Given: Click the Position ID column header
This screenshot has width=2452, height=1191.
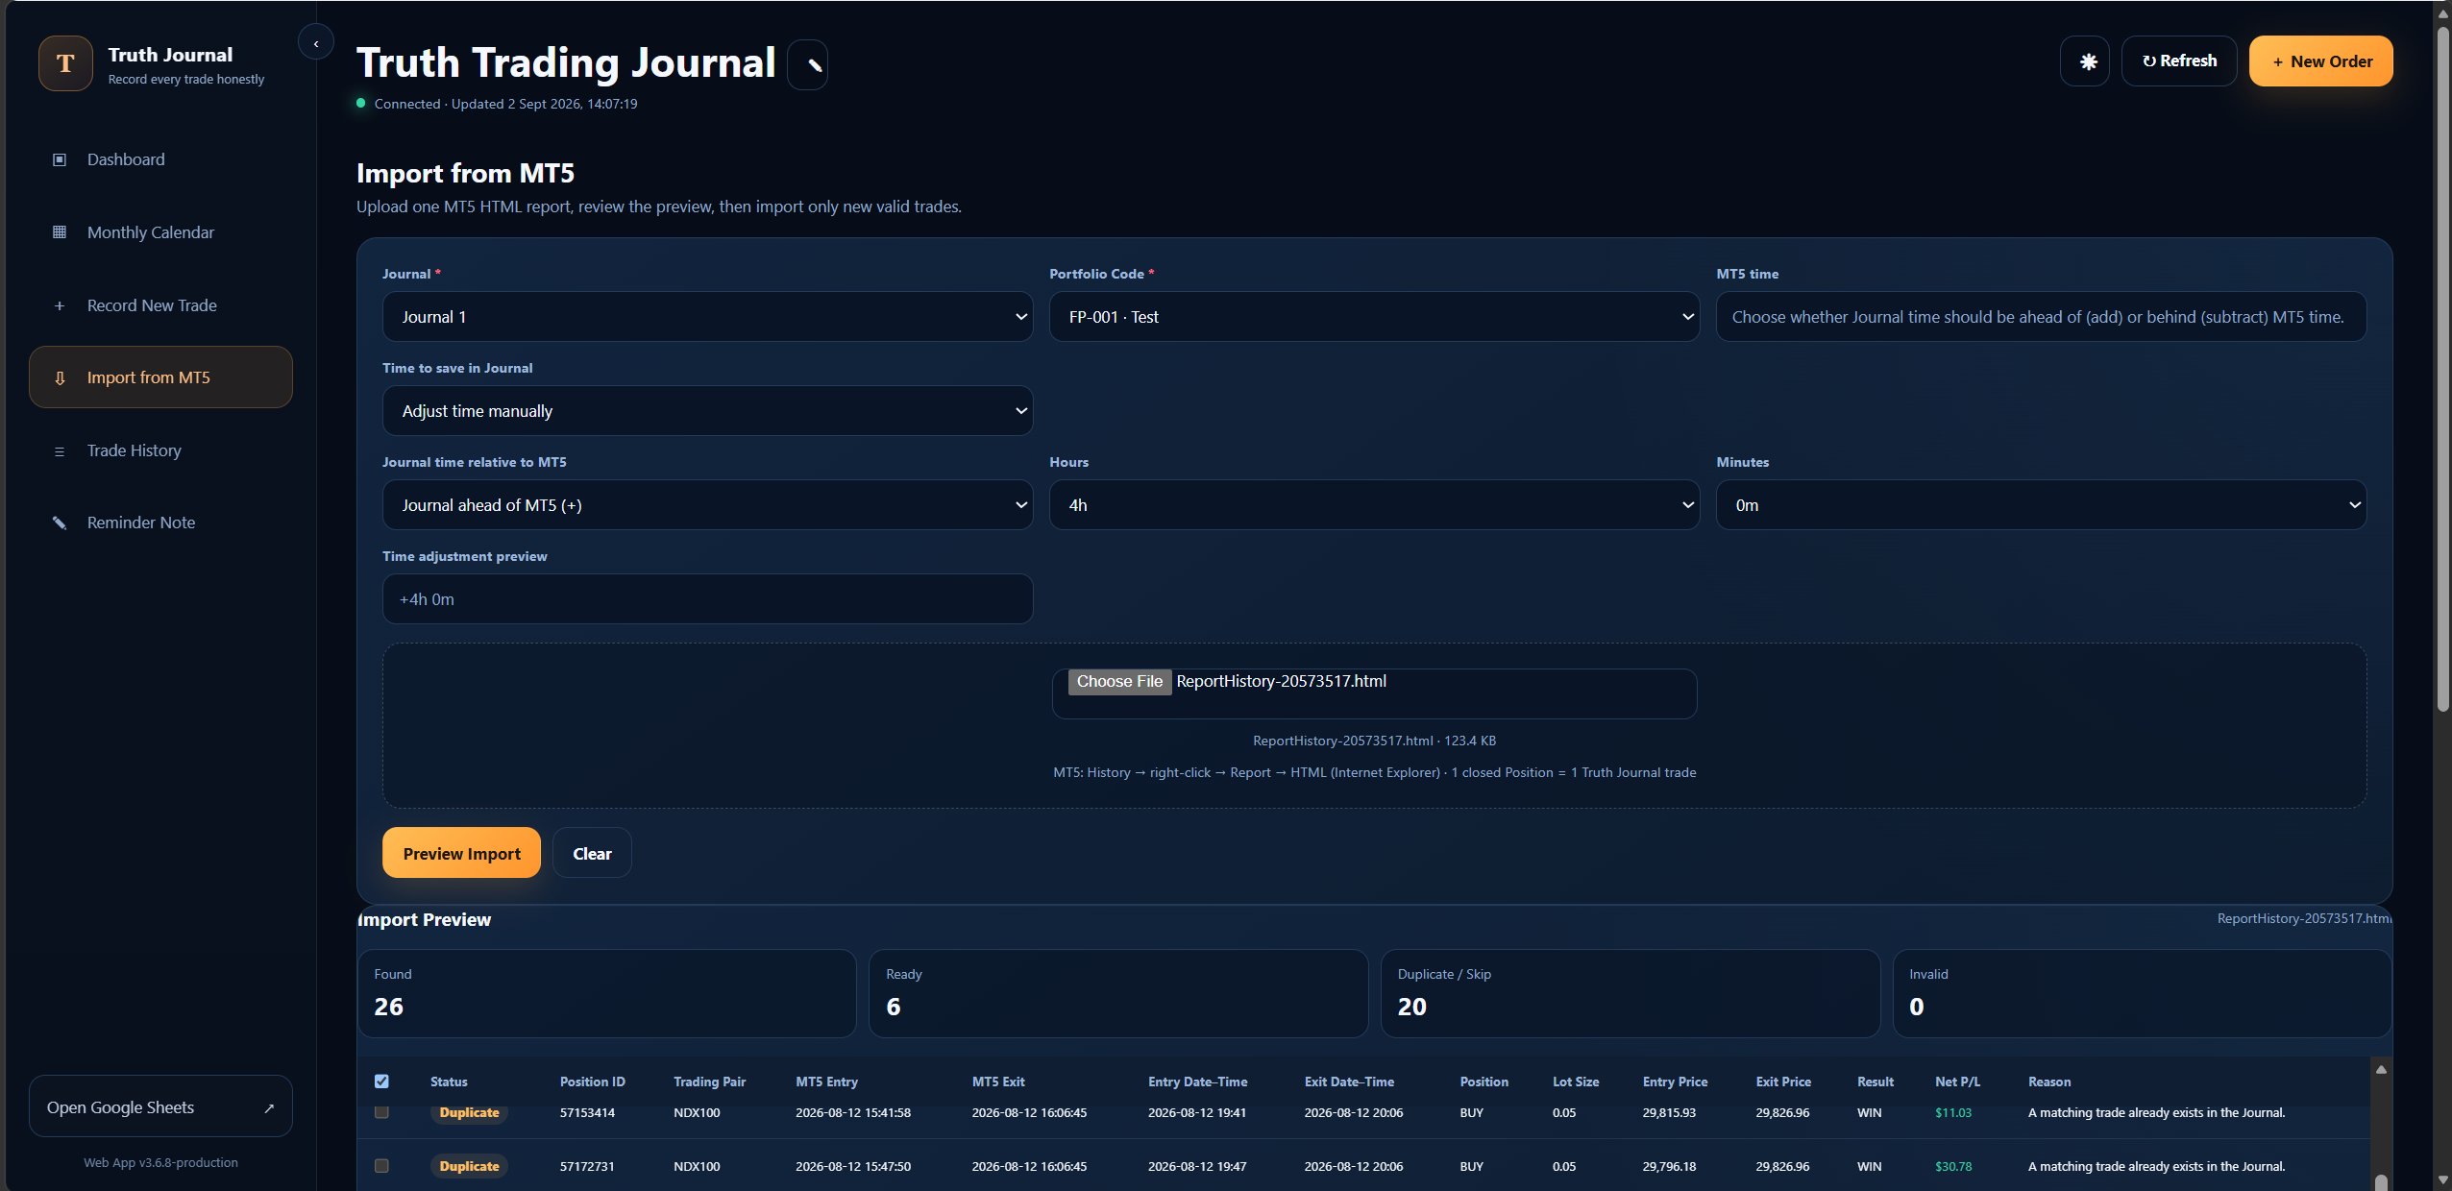Looking at the screenshot, I should pos(592,1082).
